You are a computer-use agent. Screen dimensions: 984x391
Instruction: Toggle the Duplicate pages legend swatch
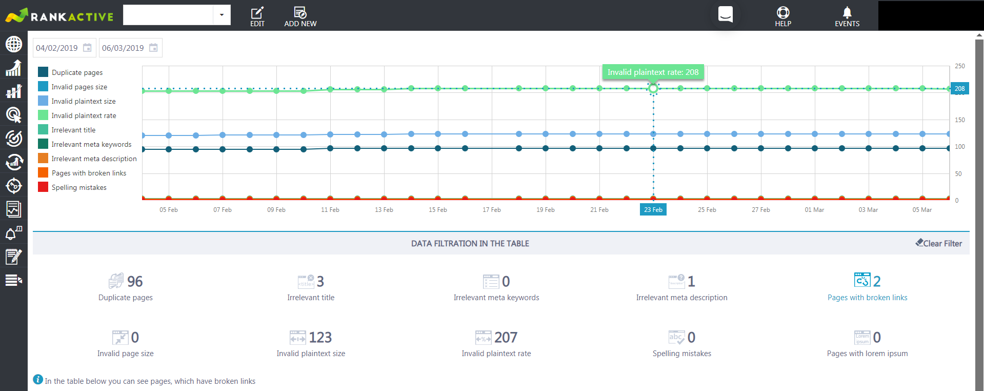tap(43, 72)
